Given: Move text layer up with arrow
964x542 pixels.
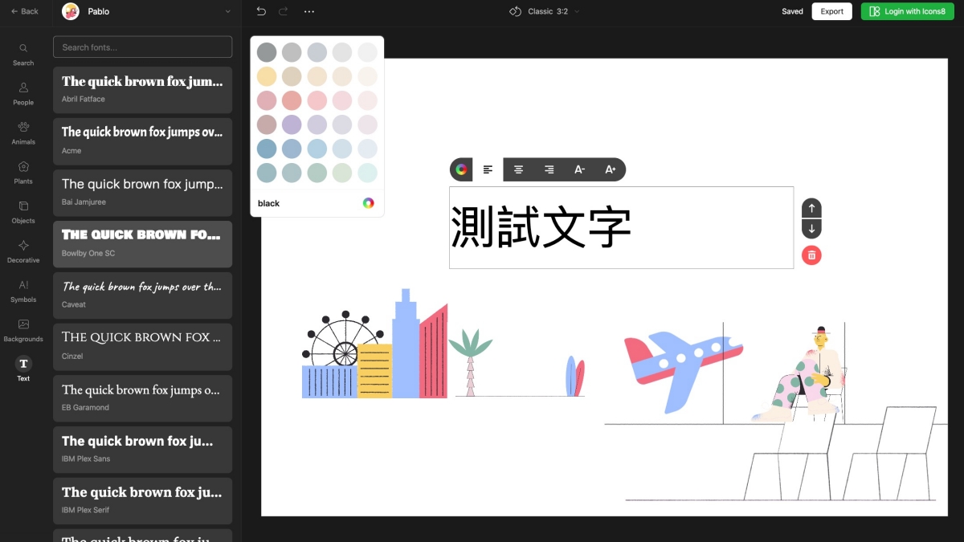Looking at the screenshot, I should click(811, 209).
